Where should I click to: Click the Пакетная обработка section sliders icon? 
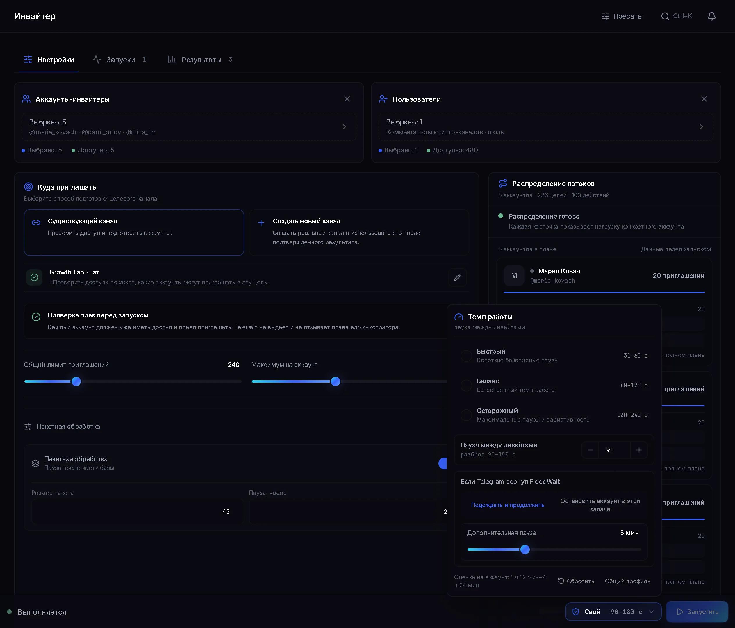[x=28, y=427]
